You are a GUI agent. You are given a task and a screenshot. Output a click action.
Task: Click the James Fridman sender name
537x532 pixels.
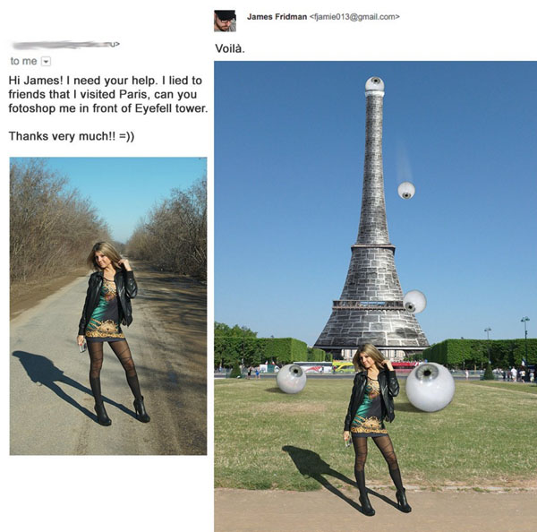(x=277, y=17)
